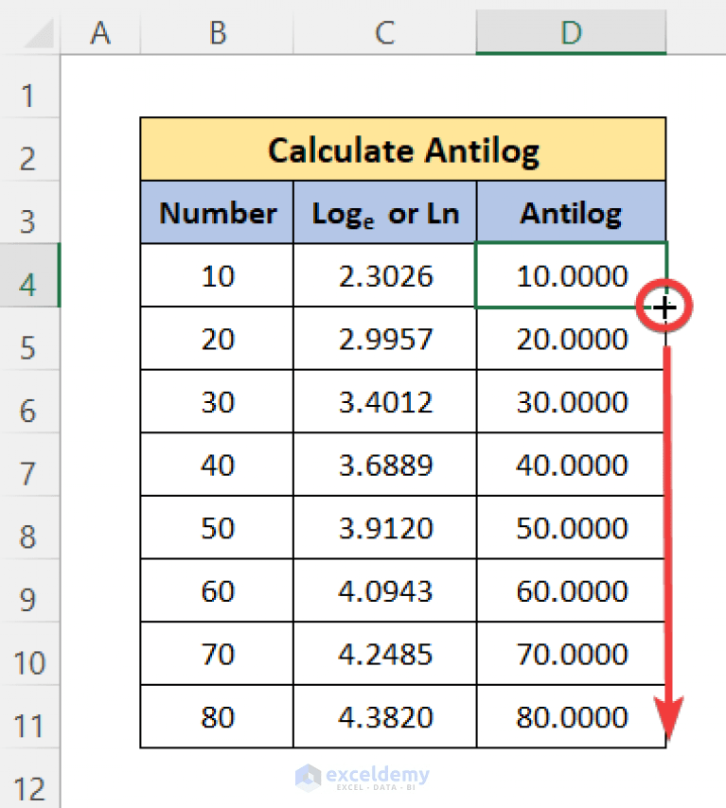The width and height of the screenshot is (726, 808).
Task: Select the cell containing 2.3026
Action: pyautogui.click(x=384, y=275)
